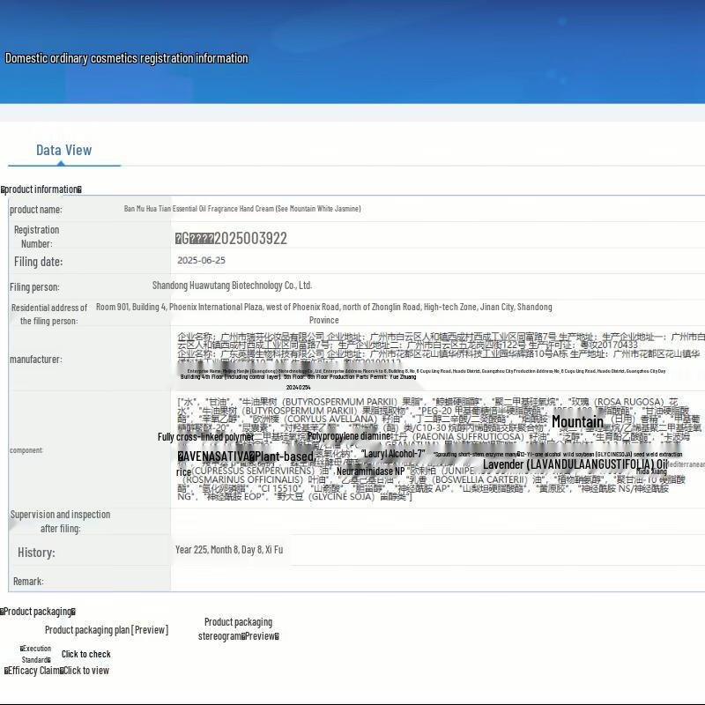Click the Lauryl Alcohol-7 ingredient text
705x705 pixels.
coord(393,454)
